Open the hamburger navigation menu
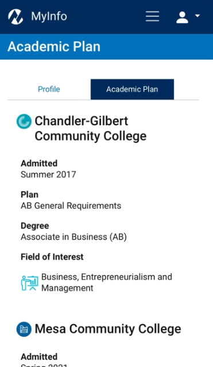Image resolution: width=213 pixels, height=367 pixels. click(x=152, y=17)
